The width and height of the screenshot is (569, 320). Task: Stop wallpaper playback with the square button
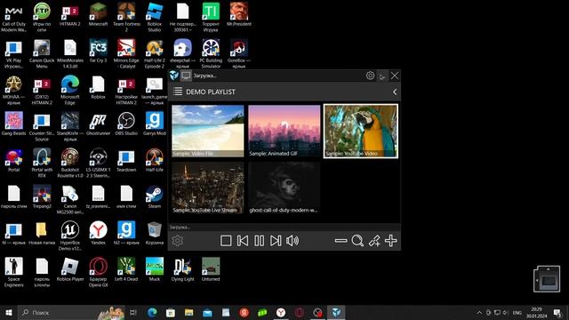click(226, 241)
